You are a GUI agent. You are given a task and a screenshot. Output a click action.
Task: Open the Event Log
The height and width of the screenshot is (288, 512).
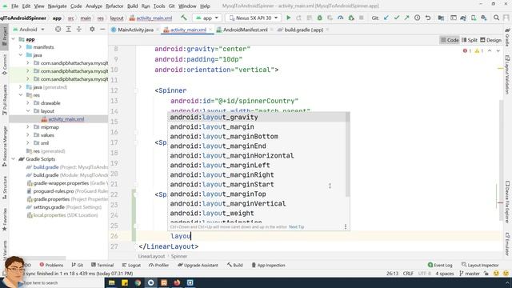(x=440, y=265)
